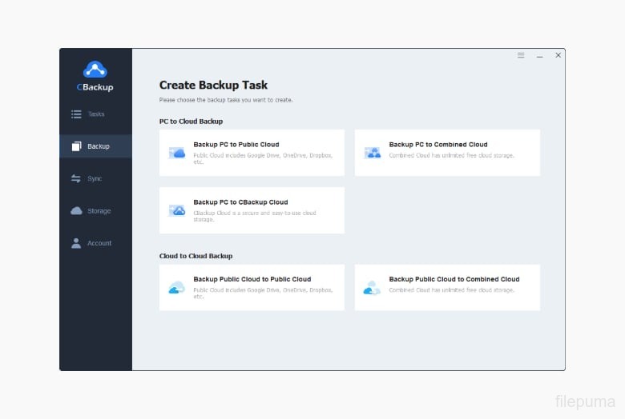Click the Backup PC to Combined Cloud icon
The height and width of the screenshot is (419, 625).
pos(373,153)
